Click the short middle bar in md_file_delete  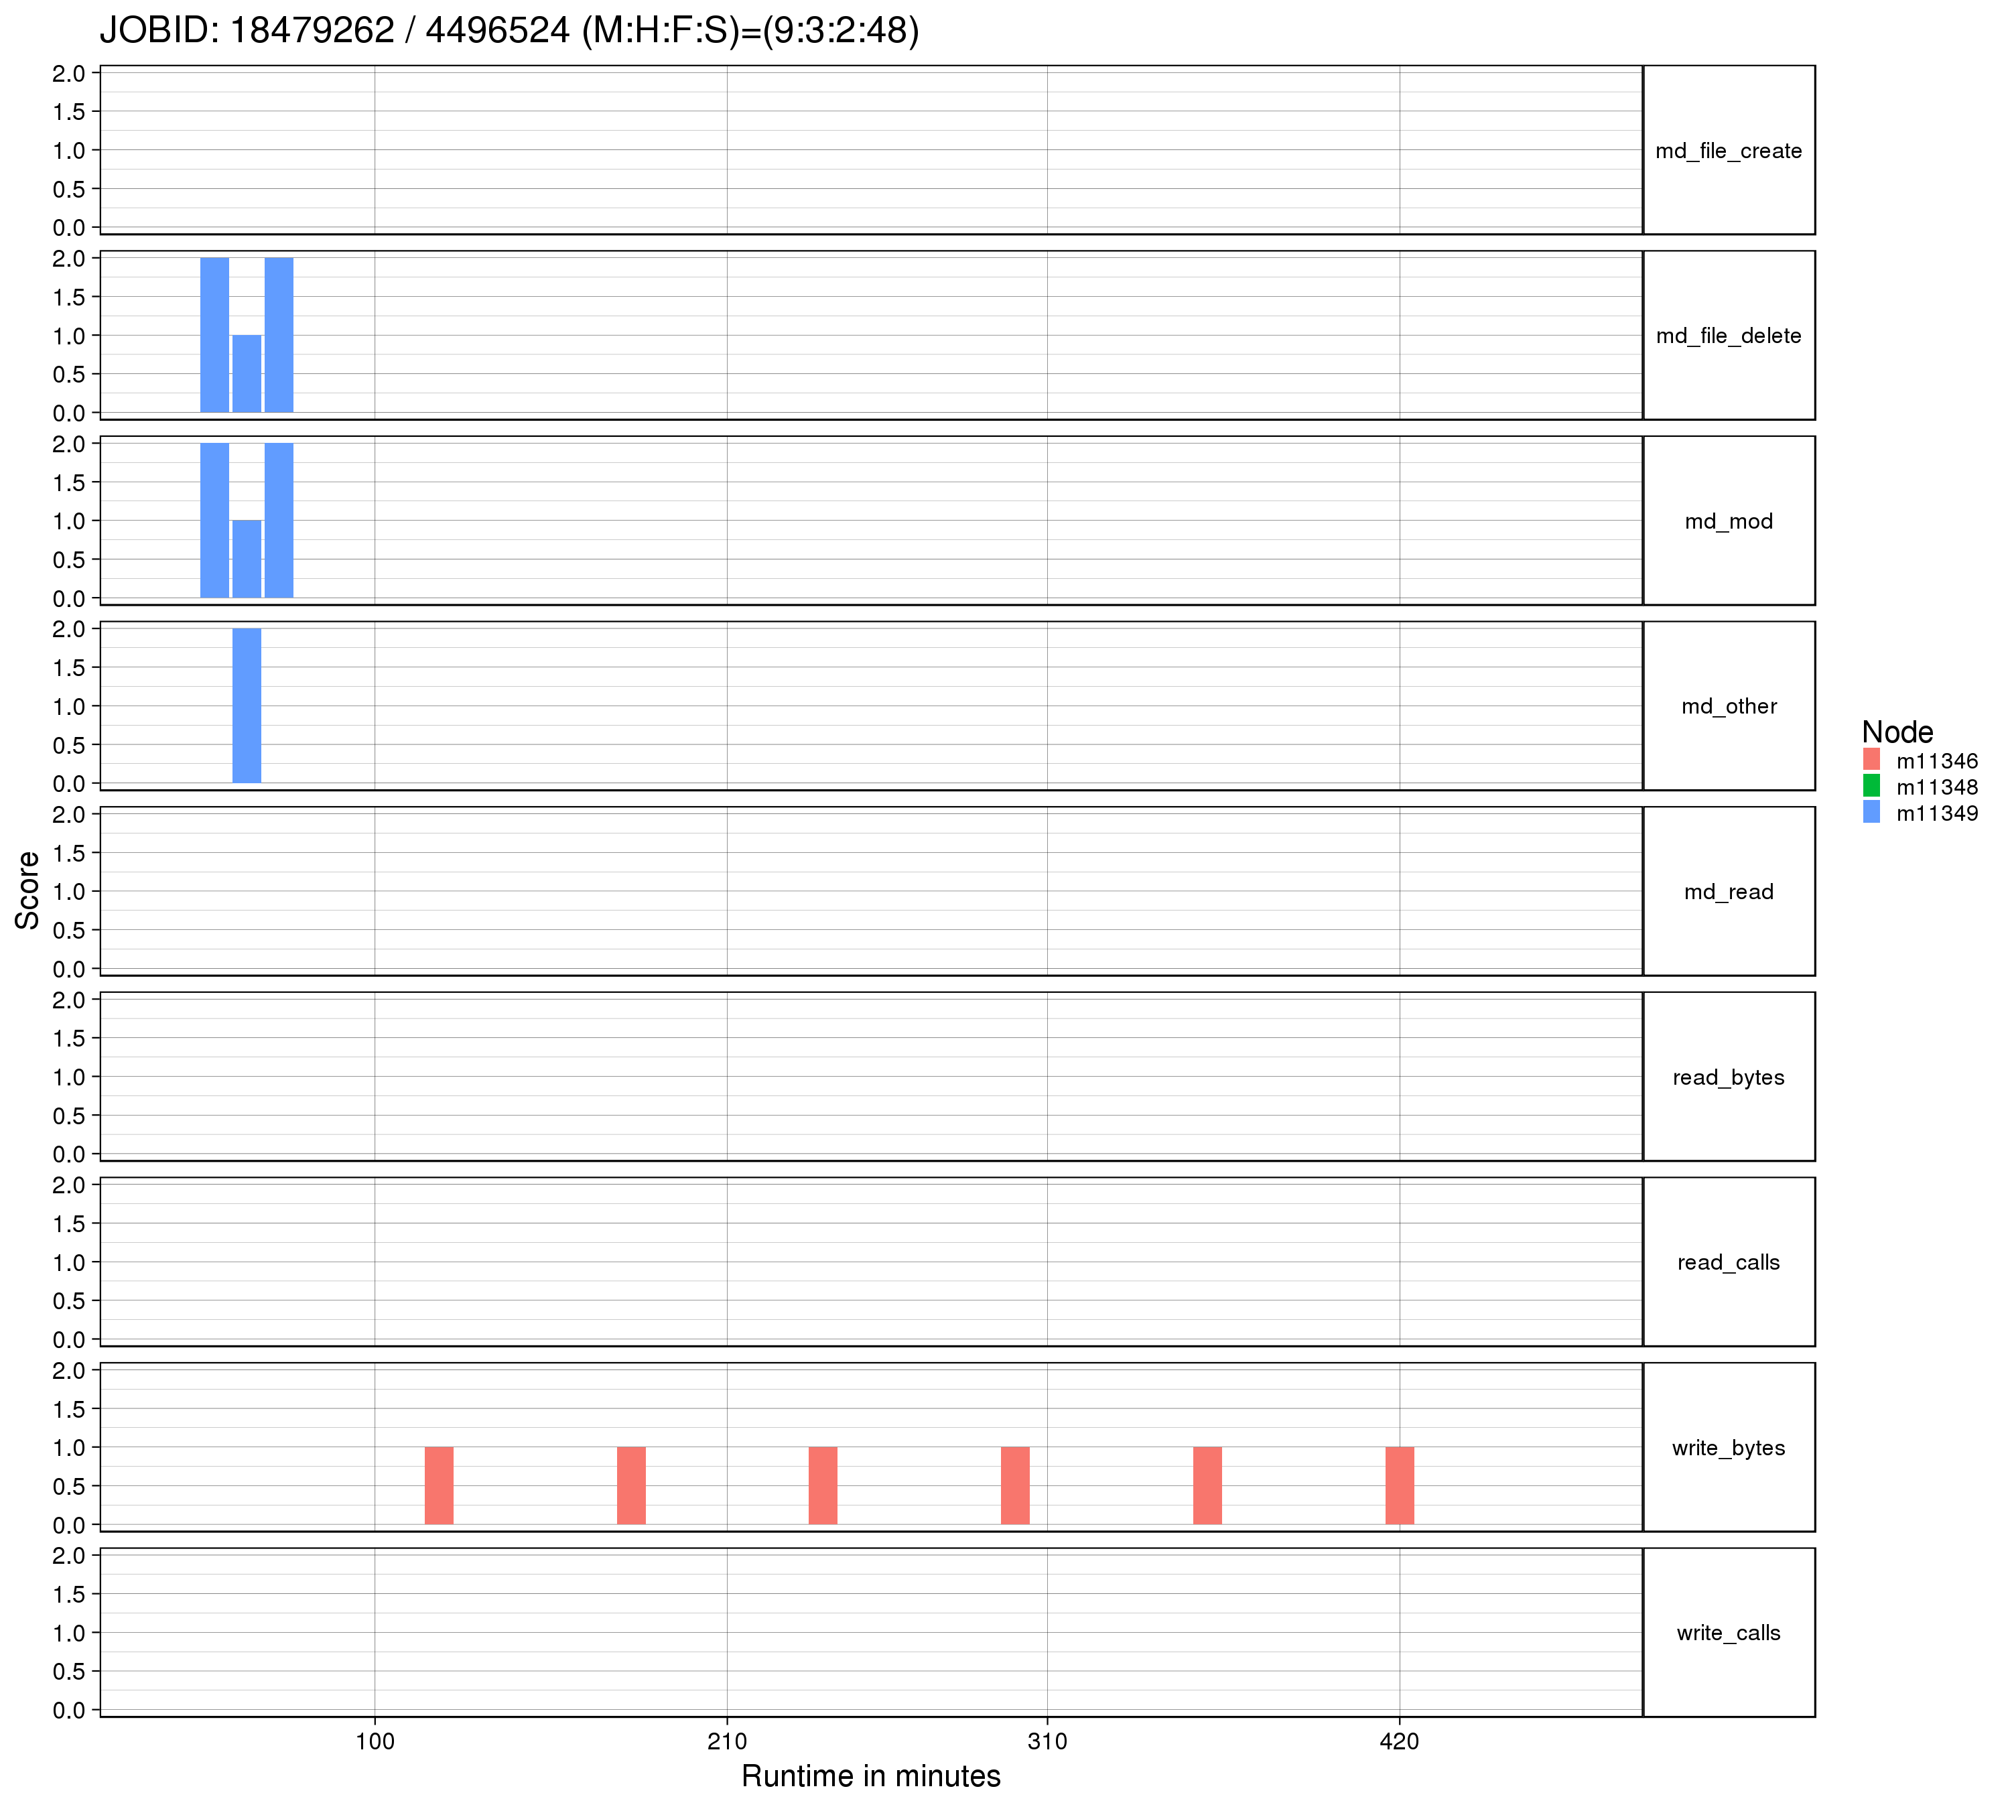point(247,374)
